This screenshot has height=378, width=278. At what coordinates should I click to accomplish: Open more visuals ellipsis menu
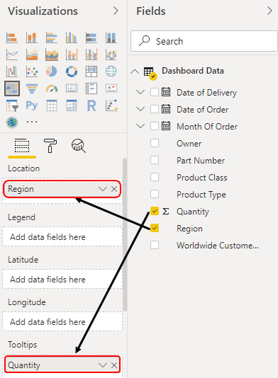(x=32, y=122)
